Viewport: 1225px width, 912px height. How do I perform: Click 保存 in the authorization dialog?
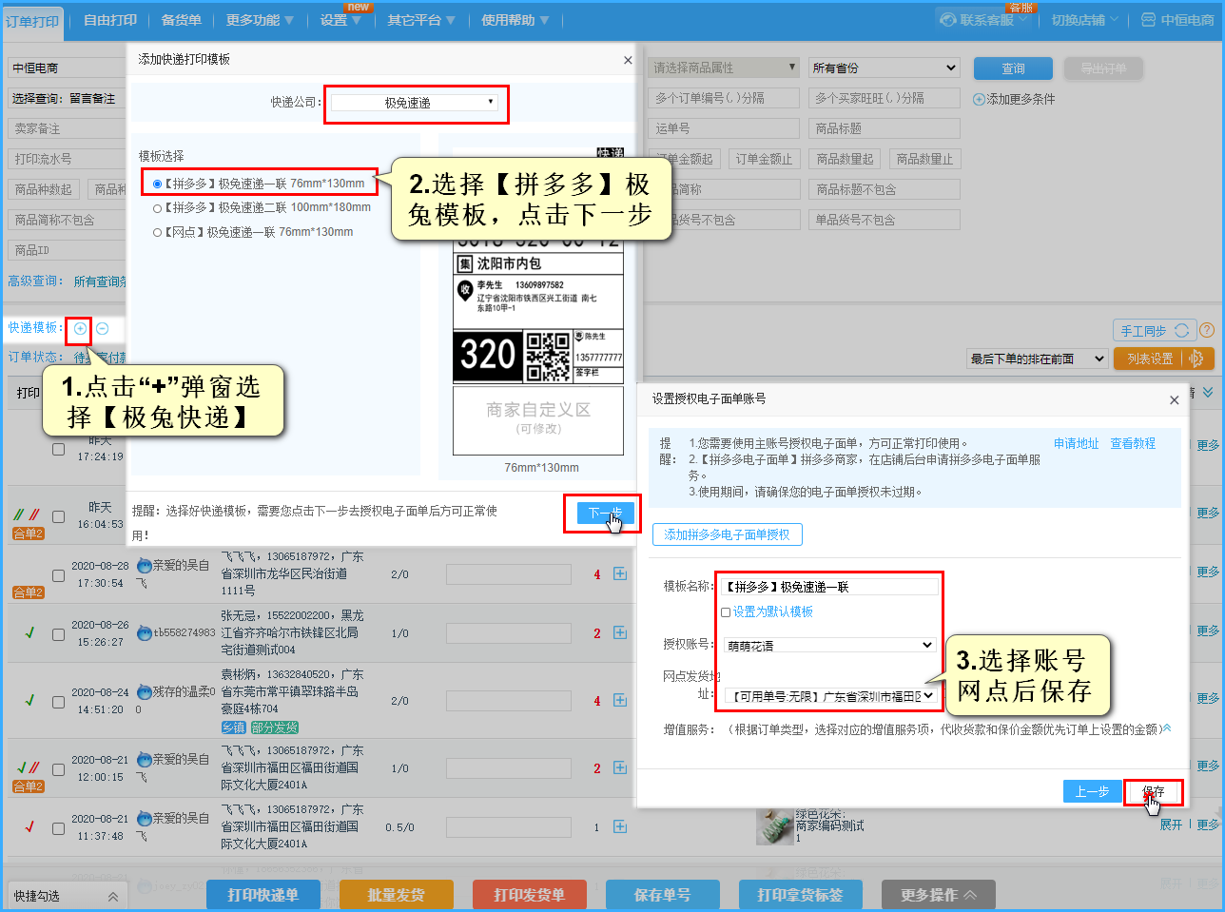pyautogui.click(x=1153, y=791)
